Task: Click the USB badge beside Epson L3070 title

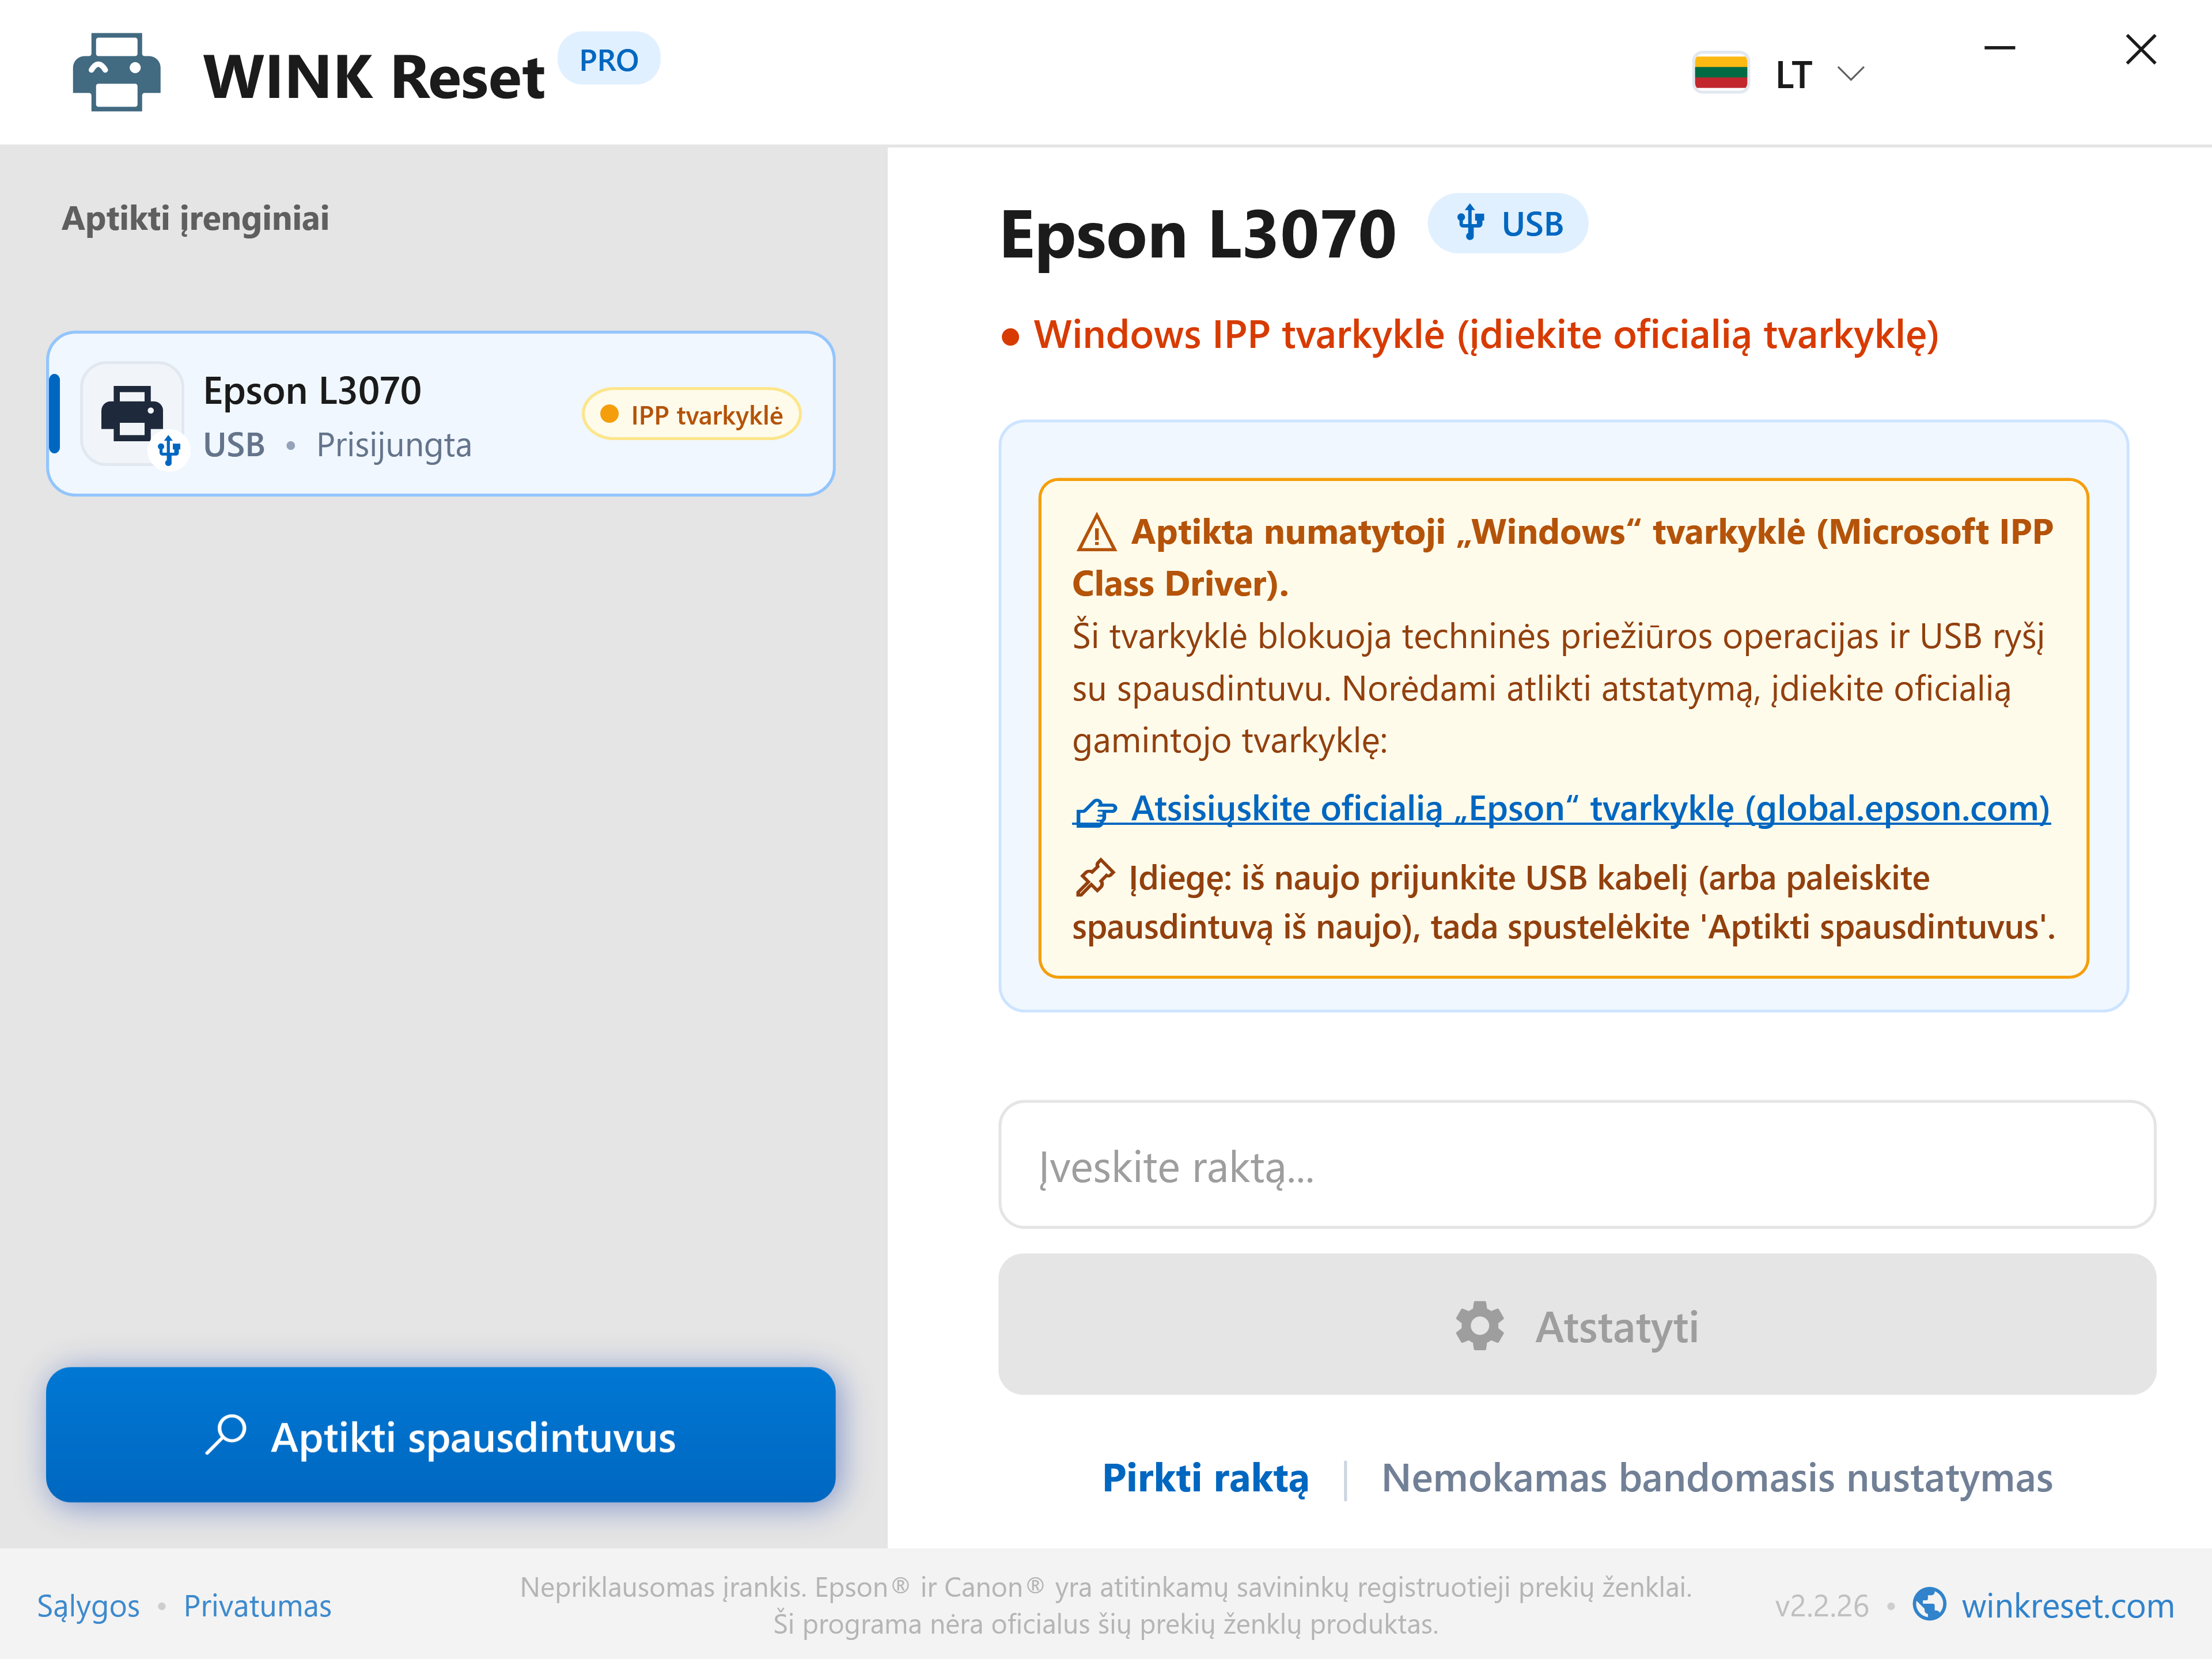Action: tap(1507, 223)
